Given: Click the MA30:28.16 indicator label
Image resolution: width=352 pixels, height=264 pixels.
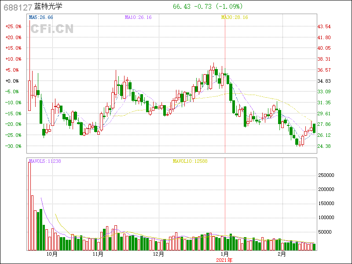Looking at the screenshot, I should pyautogui.click(x=234, y=17).
